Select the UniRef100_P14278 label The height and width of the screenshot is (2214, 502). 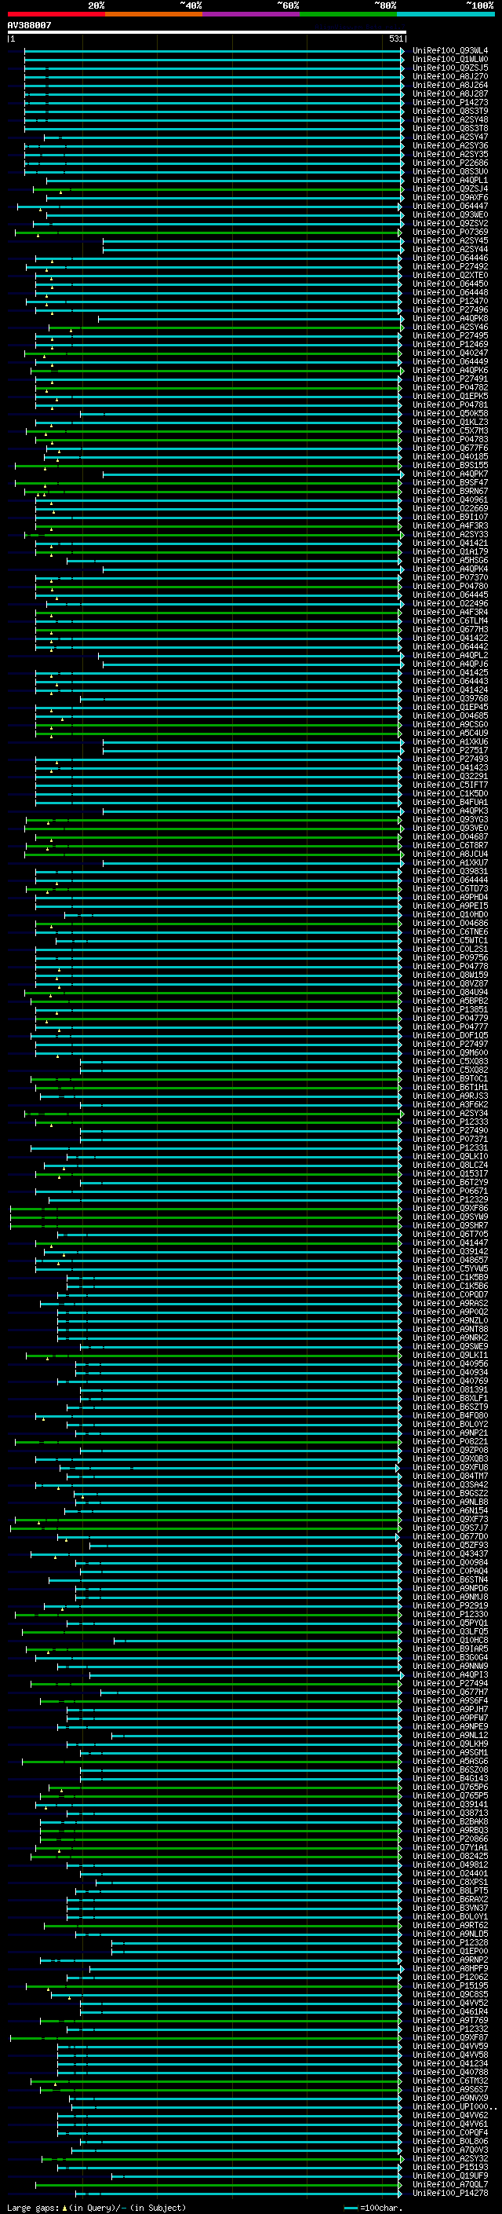(x=450, y=2193)
